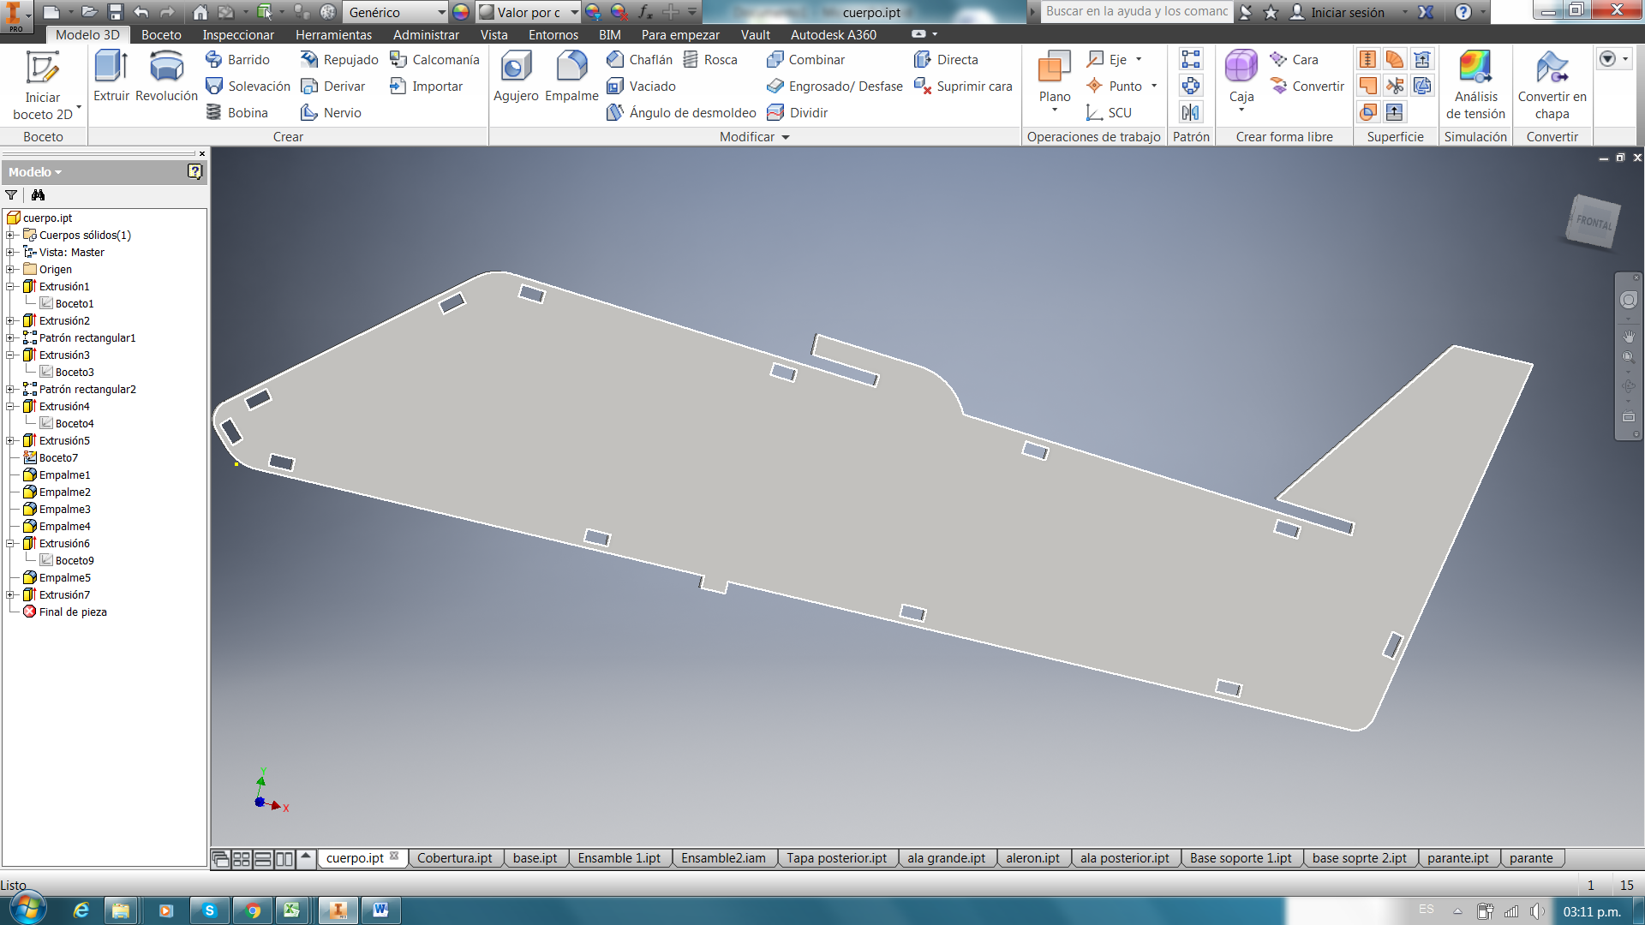Switch to the Cobertura.ipt document tab
1645x925 pixels.
pos(454,858)
